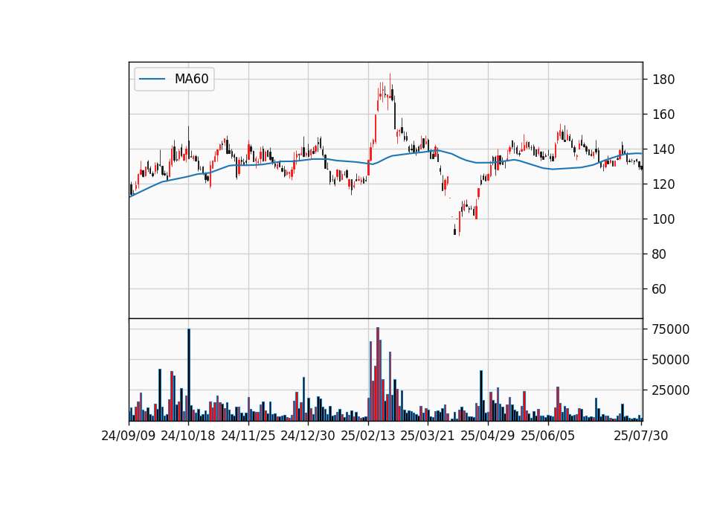
Task: Click the 80 price axis label
Action: pos(659,254)
